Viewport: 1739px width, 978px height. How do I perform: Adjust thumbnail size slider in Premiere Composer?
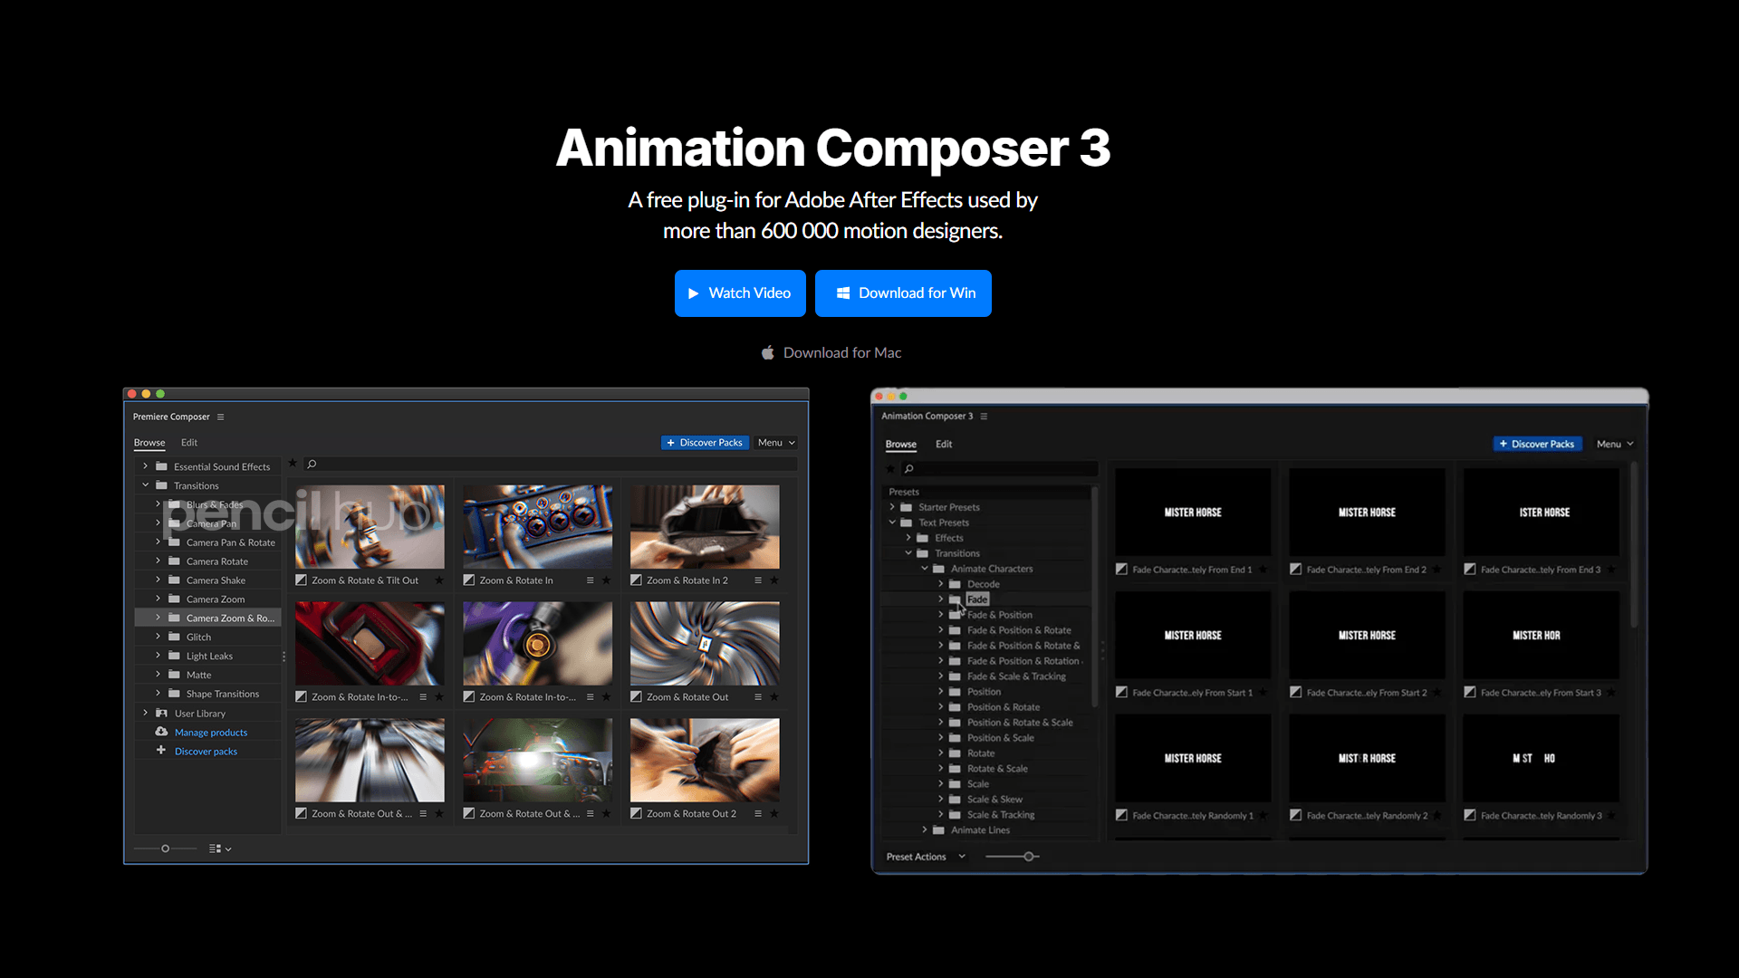click(x=165, y=849)
